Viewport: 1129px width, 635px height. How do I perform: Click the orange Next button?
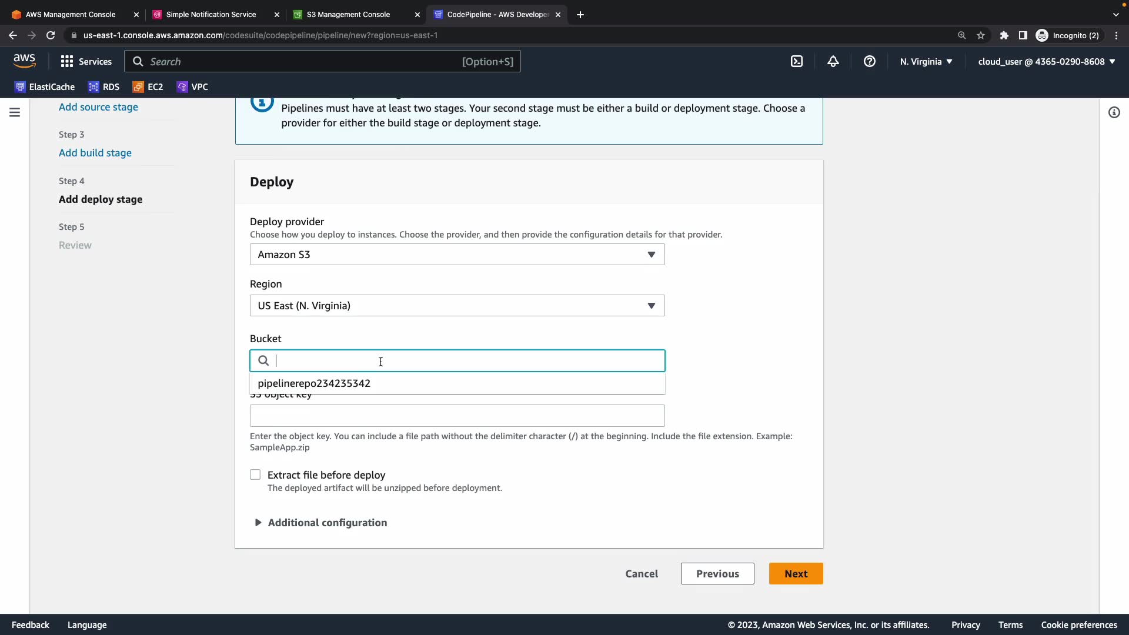(796, 574)
